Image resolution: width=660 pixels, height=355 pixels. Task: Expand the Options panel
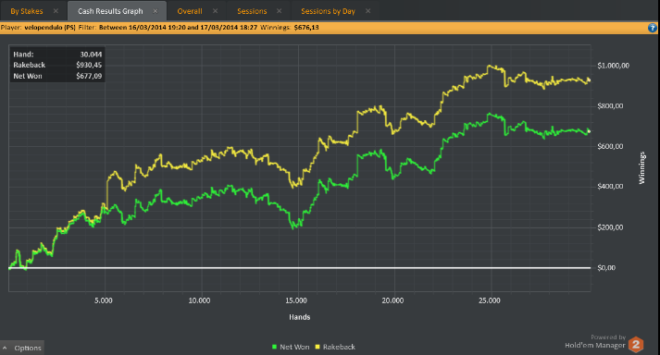(x=22, y=348)
